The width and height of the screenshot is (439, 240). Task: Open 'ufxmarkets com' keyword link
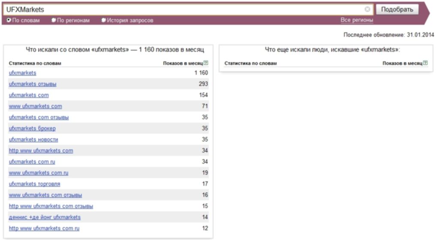tap(29, 95)
